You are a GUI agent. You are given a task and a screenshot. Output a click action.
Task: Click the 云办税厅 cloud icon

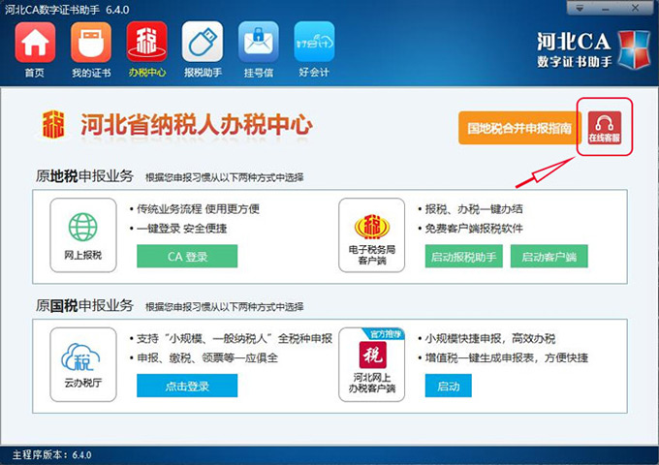(x=81, y=357)
